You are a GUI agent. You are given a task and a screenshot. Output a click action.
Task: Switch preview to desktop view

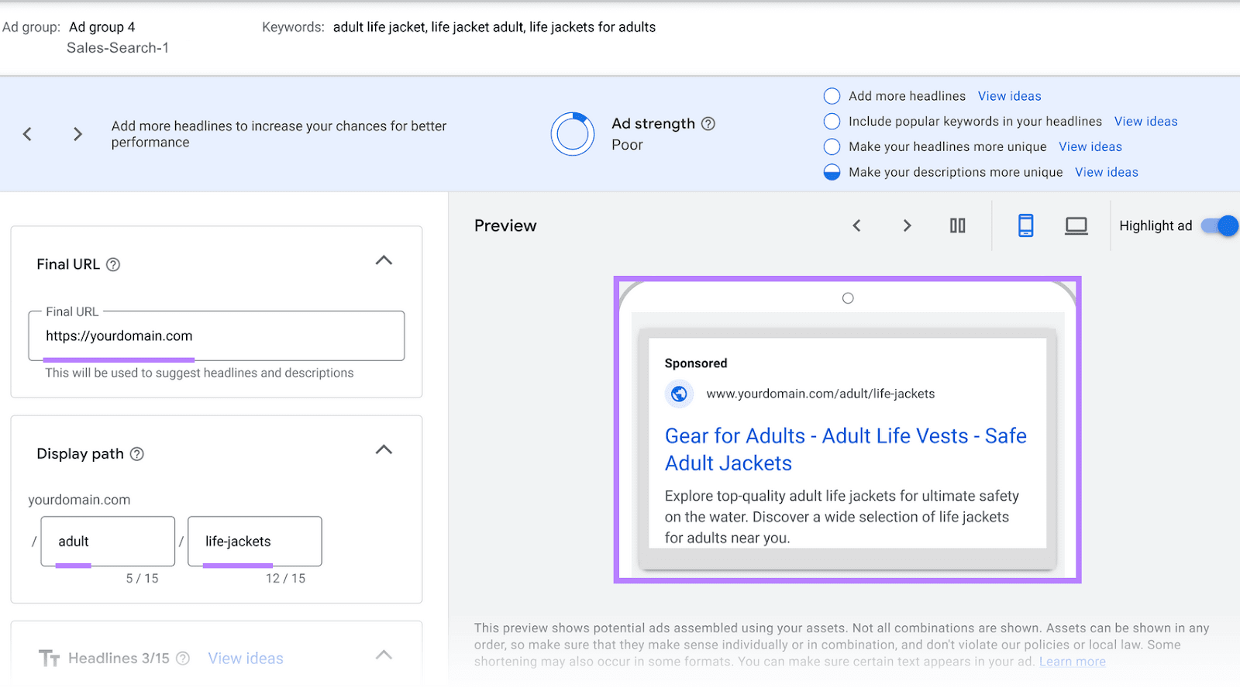click(x=1076, y=225)
